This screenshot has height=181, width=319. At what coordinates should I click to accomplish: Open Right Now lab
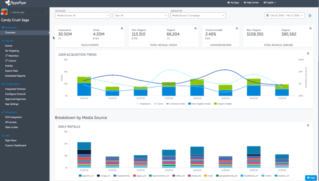(11, 140)
